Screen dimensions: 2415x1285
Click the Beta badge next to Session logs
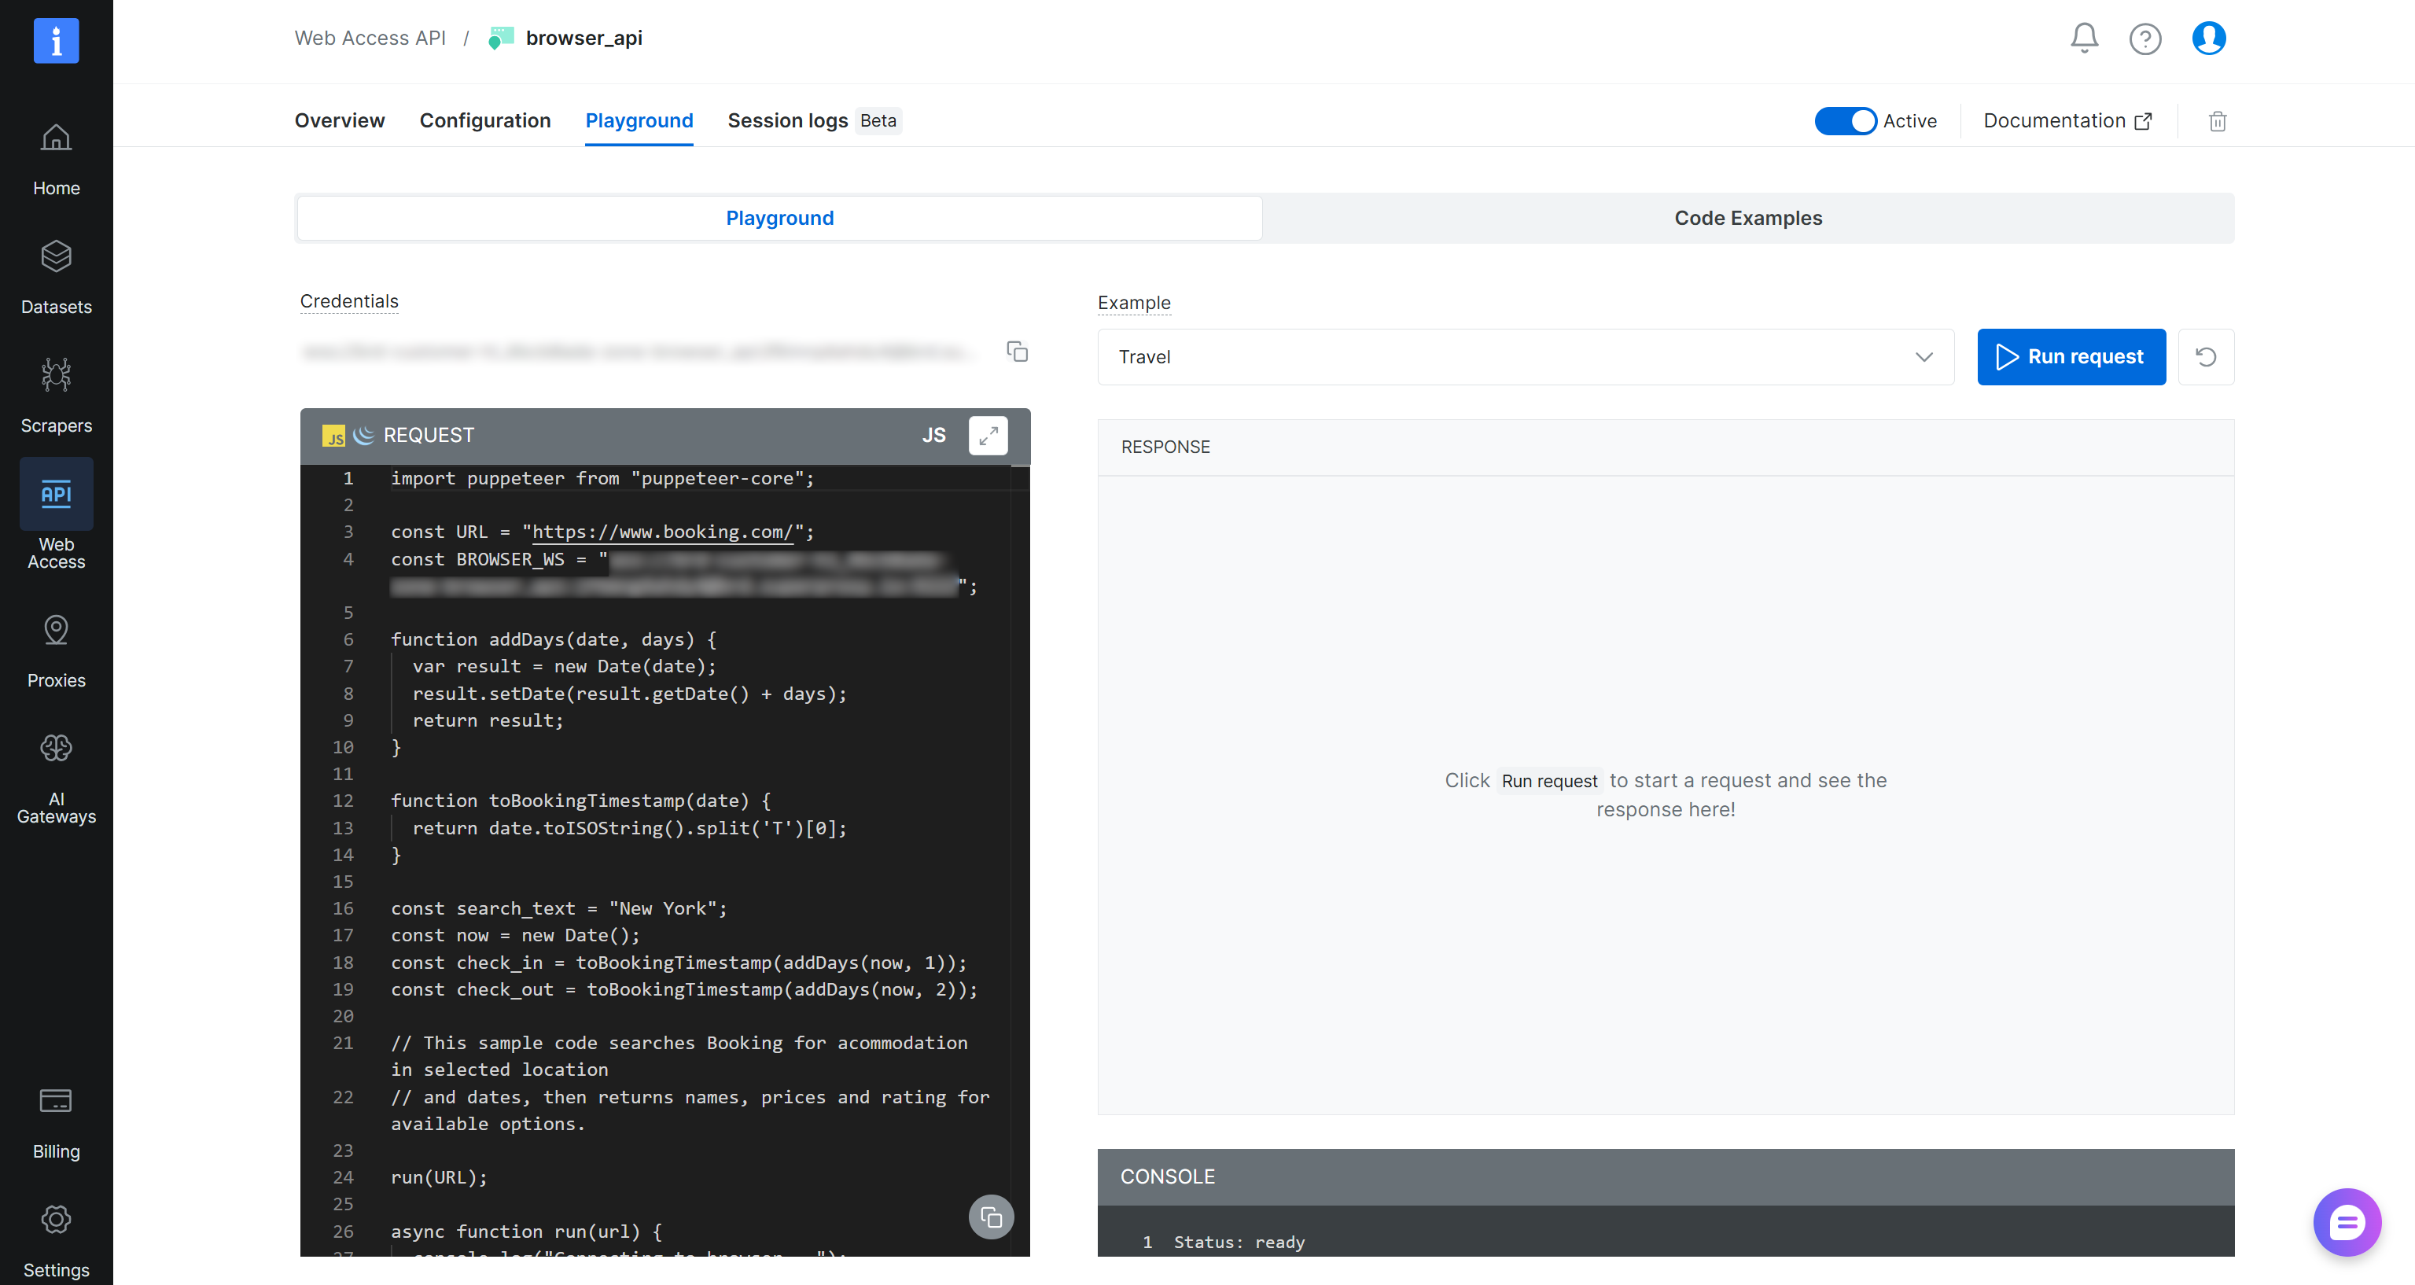coord(878,121)
